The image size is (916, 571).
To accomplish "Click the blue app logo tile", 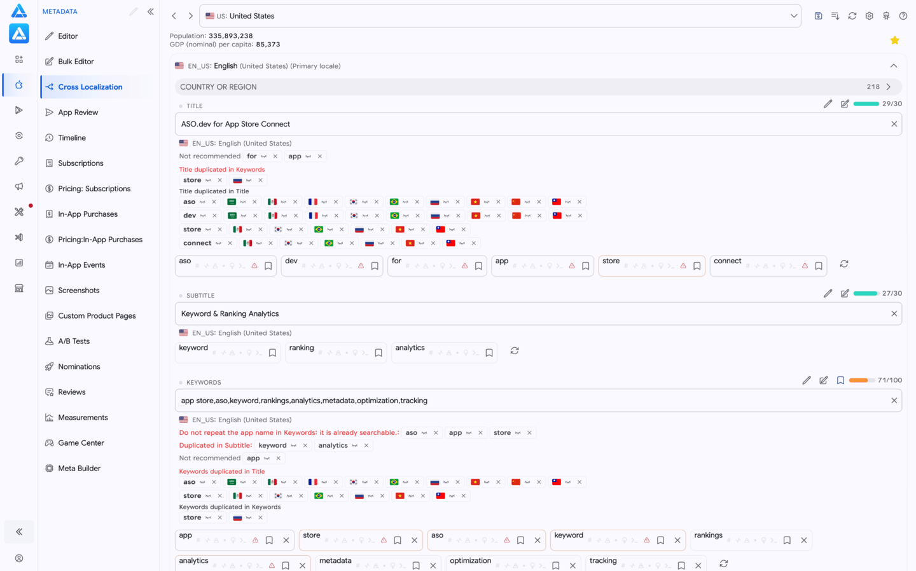I will click(19, 33).
